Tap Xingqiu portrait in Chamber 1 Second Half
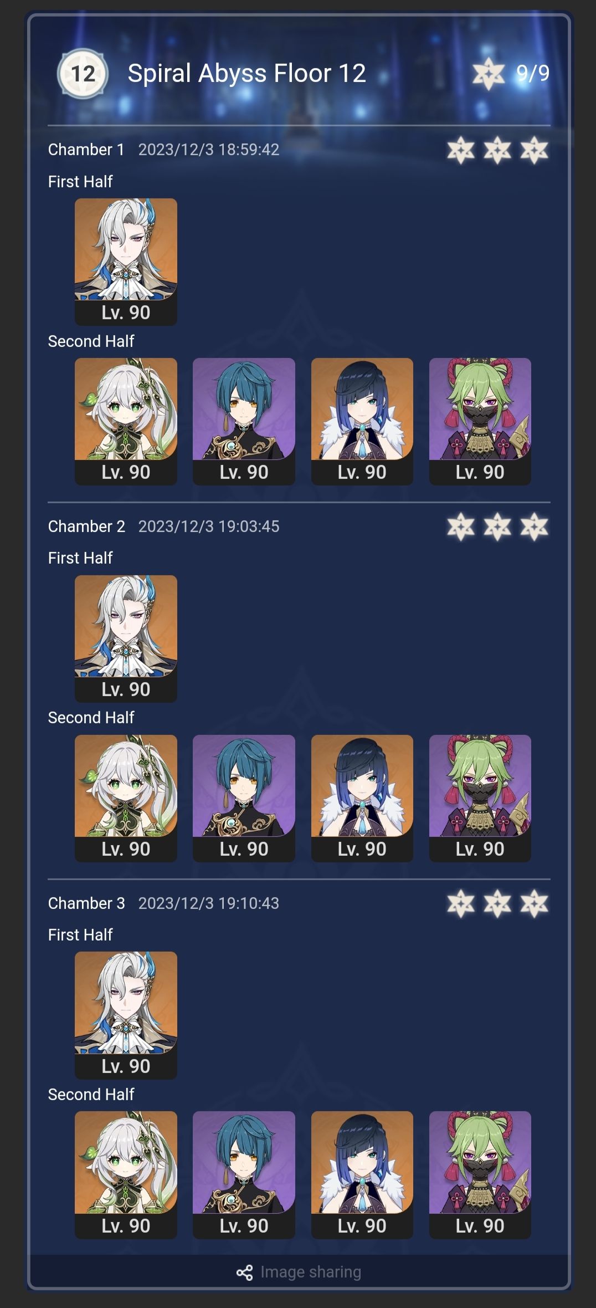 [244, 421]
